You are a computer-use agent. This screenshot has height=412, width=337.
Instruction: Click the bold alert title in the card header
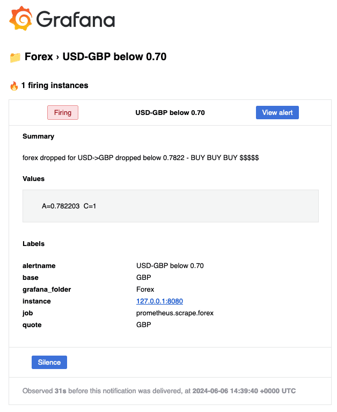[170, 113]
